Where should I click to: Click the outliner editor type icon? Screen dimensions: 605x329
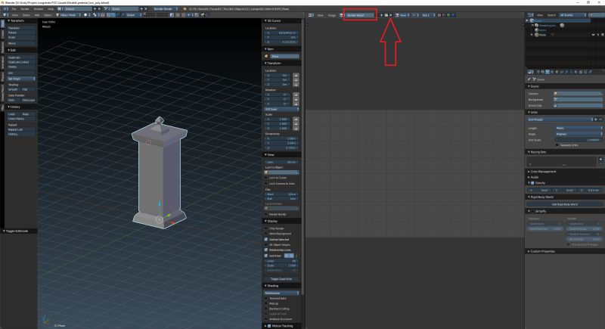531,15
